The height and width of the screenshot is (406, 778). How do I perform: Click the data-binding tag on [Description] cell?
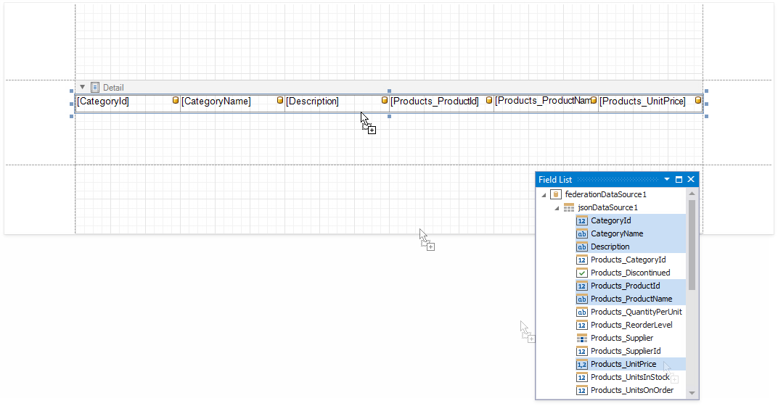pyautogui.click(x=385, y=101)
